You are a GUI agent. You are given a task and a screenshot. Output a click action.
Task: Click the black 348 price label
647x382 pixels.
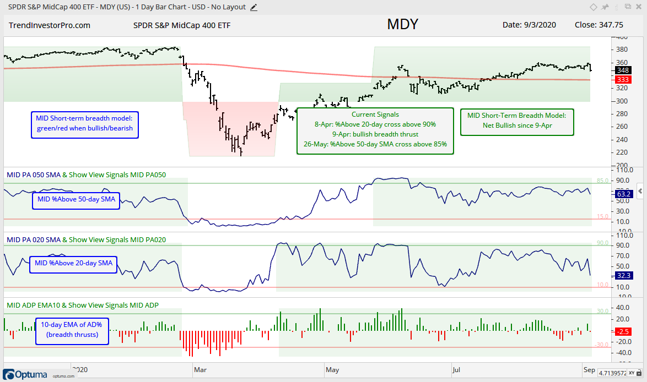point(623,70)
